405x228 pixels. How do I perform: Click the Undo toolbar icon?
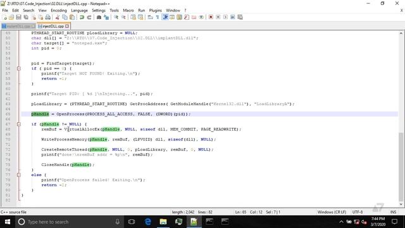point(82,17)
